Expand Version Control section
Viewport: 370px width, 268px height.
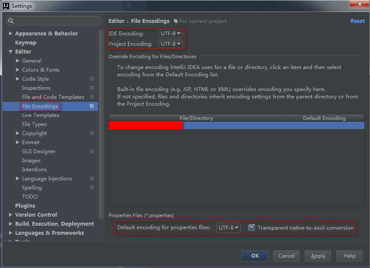(x=10, y=215)
